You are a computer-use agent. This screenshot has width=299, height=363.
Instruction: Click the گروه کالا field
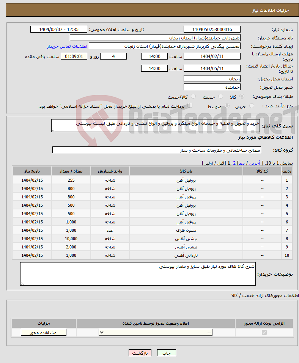[x=157, y=150]
